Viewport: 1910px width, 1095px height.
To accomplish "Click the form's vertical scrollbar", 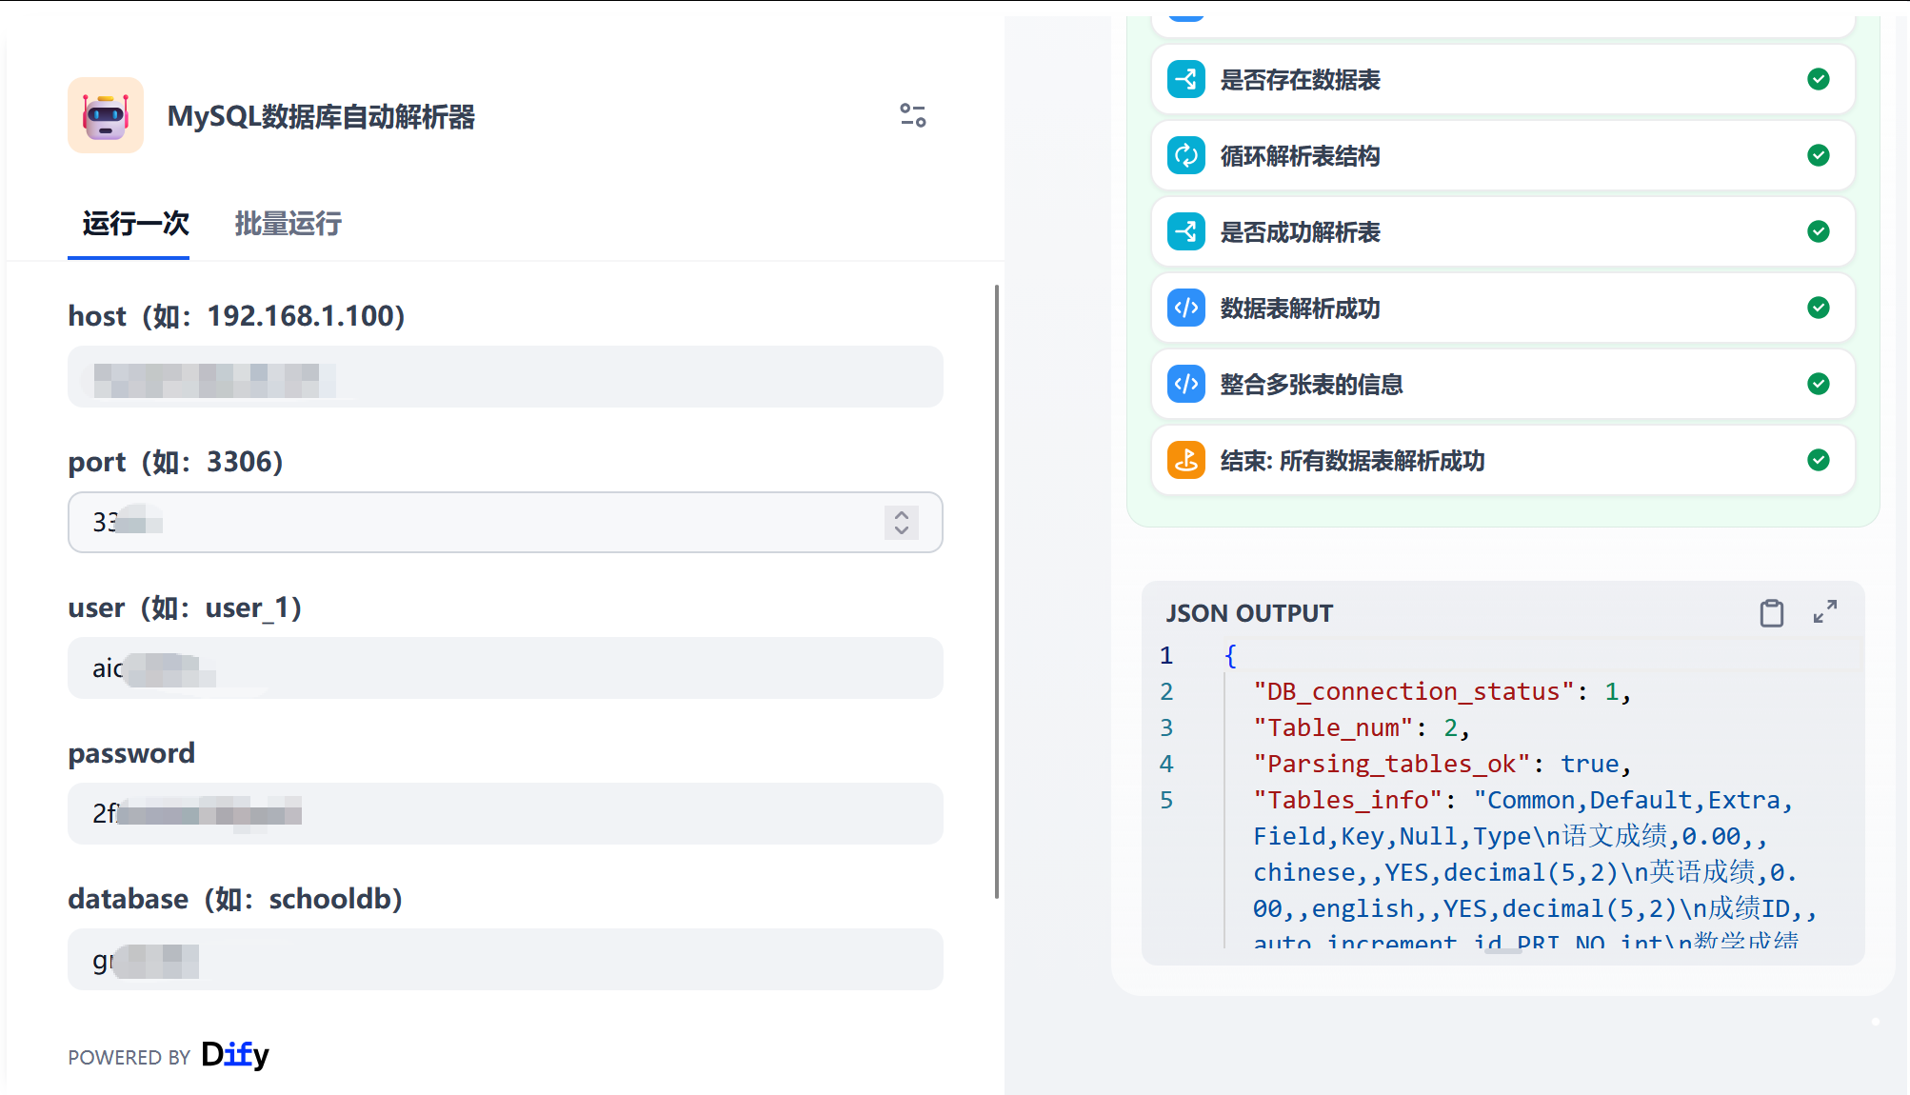I will click(997, 590).
